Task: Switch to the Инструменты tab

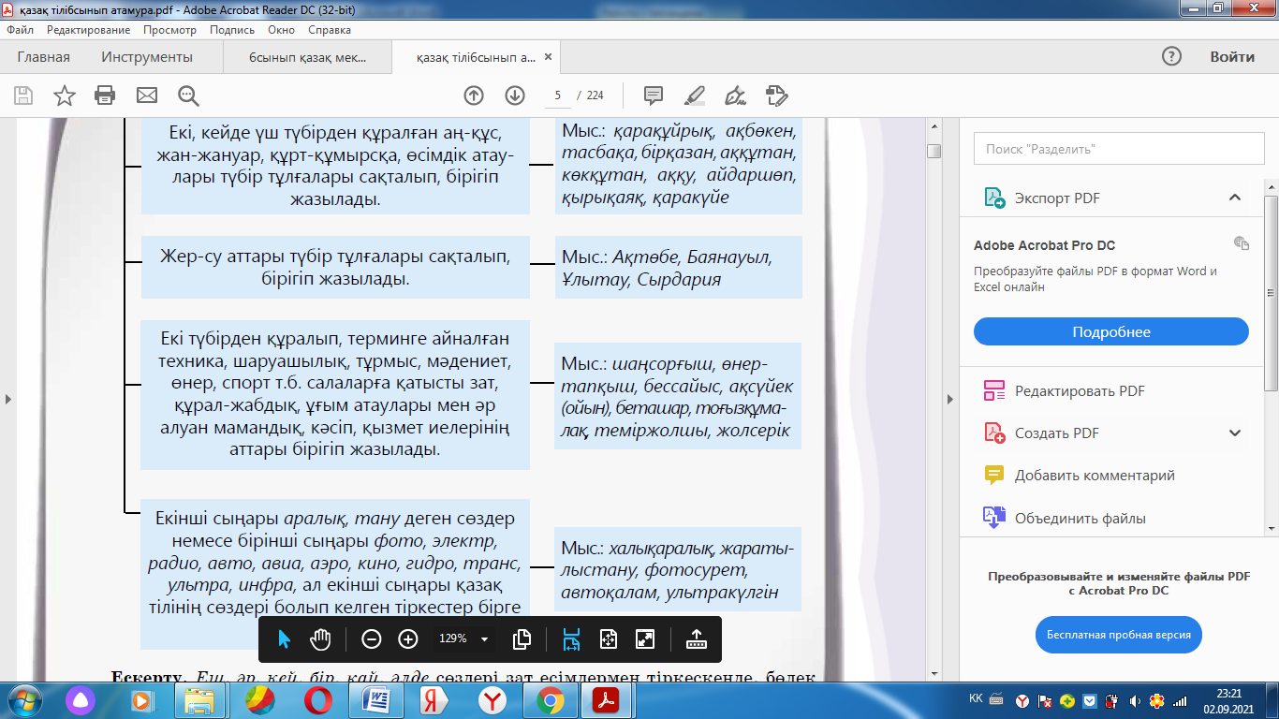Action: 147,57
